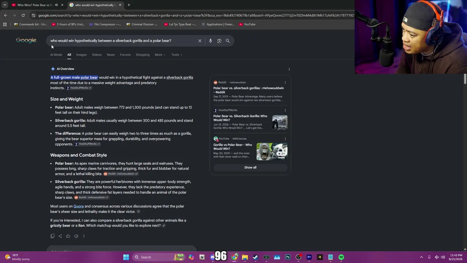
Task: Open AI Overview options menu
Action: (x=289, y=69)
